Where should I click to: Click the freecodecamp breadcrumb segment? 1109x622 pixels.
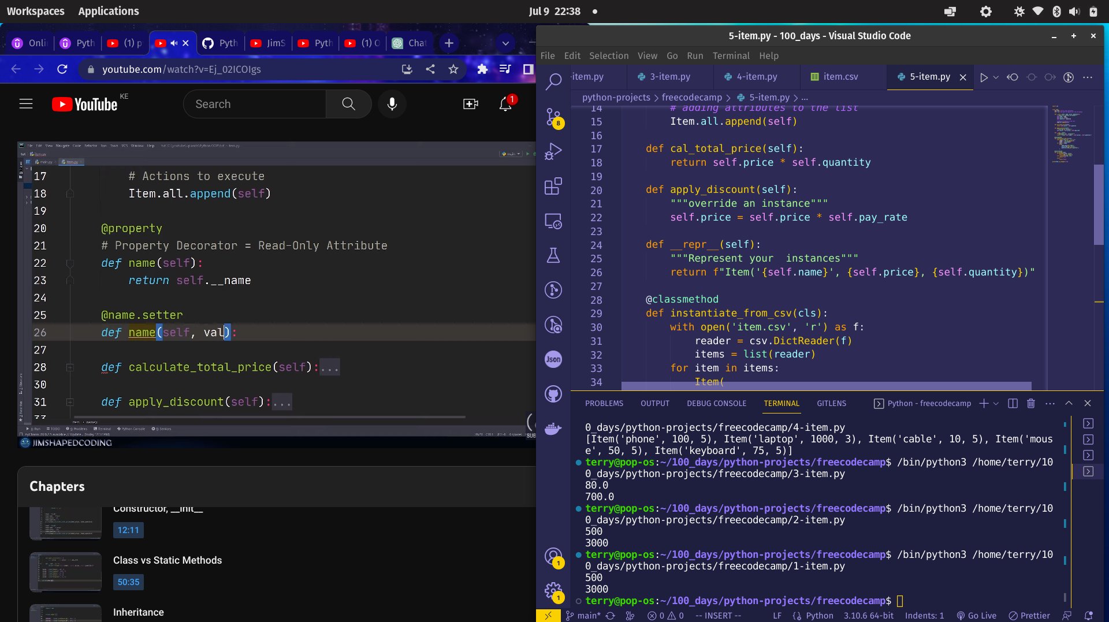[692, 98]
